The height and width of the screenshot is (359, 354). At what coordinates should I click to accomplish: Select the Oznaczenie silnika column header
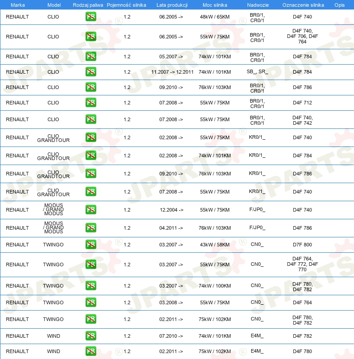click(x=303, y=5)
